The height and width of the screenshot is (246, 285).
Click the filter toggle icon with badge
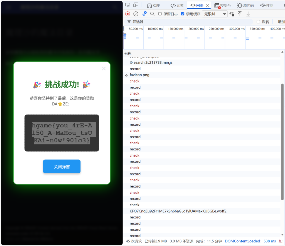pos(144,14)
